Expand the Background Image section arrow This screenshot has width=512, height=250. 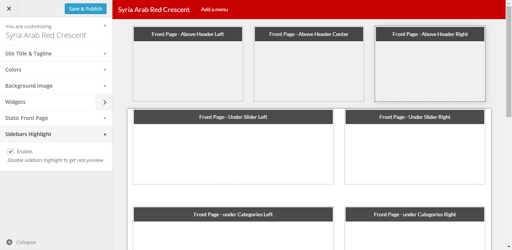pos(105,86)
